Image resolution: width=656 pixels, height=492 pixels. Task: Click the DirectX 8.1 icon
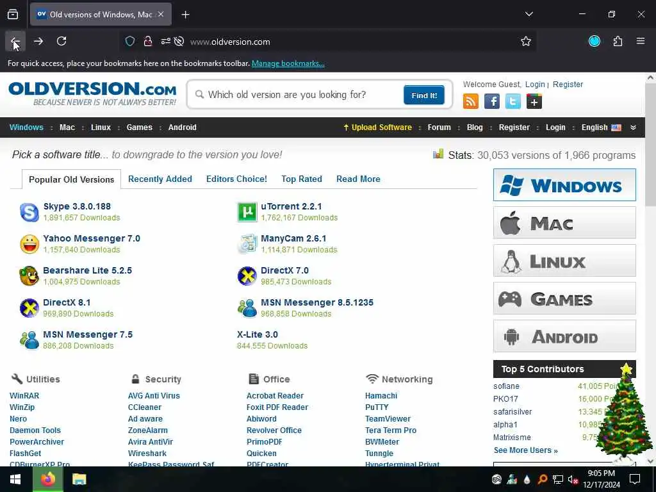[29, 308]
